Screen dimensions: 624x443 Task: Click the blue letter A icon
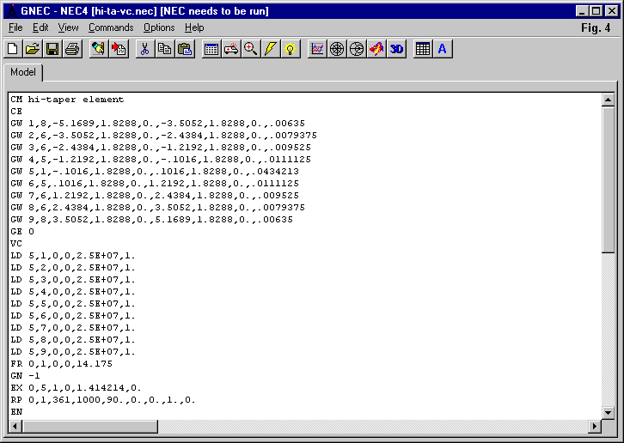tap(442, 49)
